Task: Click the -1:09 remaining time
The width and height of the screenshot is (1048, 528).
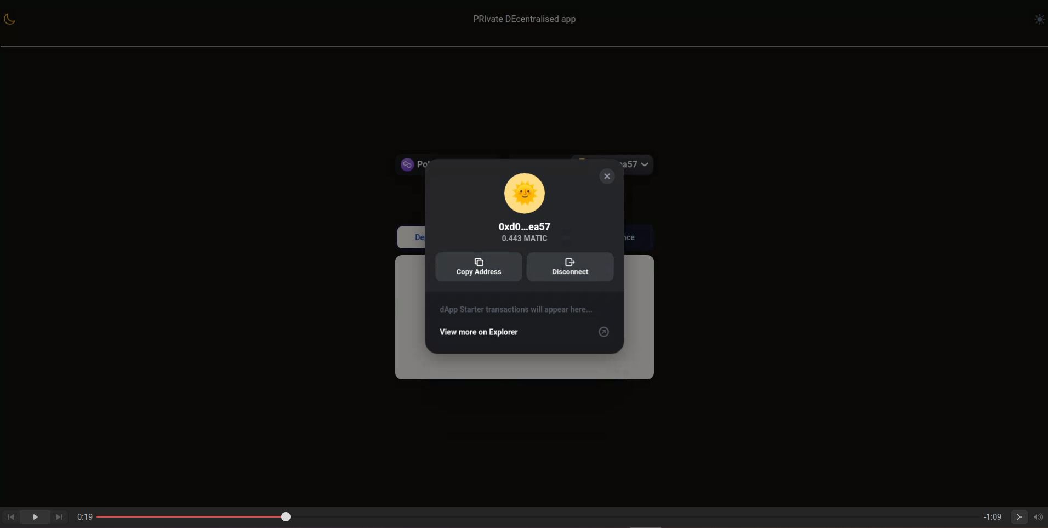Action: pyautogui.click(x=992, y=517)
